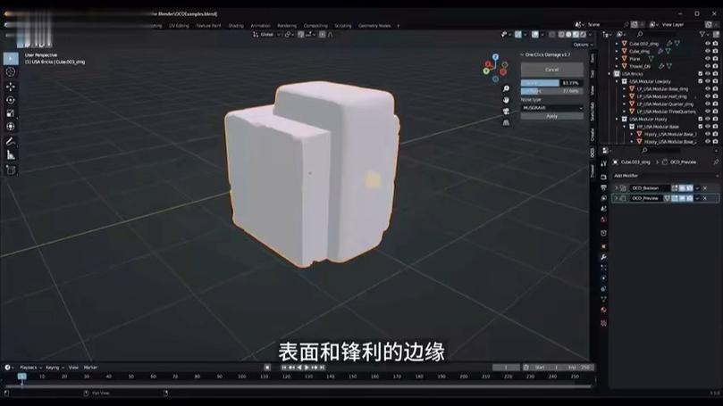Switch to Shading workspace tab
This screenshot has width=723, height=406.
click(x=236, y=26)
